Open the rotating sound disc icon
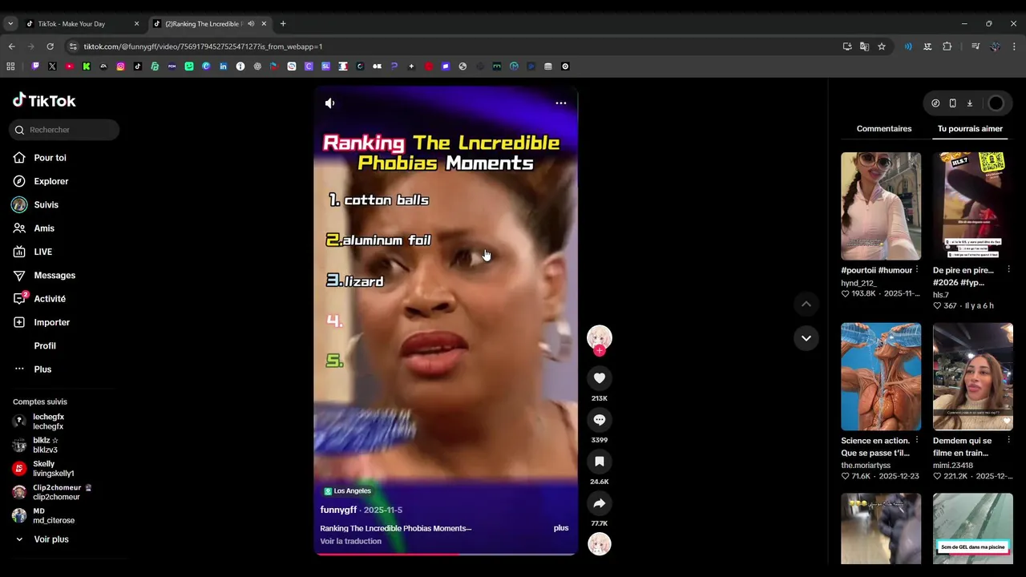The width and height of the screenshot is (1026, 577). click(600, 544)
